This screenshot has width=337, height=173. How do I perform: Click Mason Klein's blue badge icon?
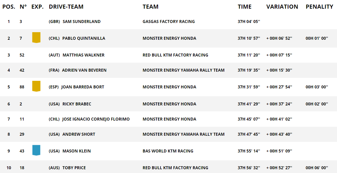coord(36,150)
